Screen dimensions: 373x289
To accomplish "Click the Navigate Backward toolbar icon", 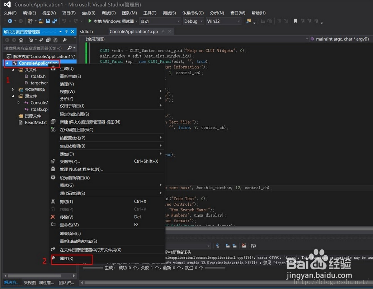I will pyautogui.click(x=10, y=21).
